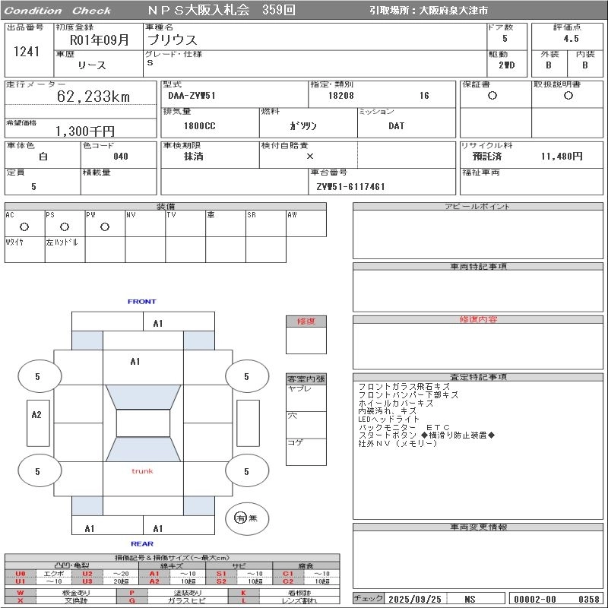Click the REAR label on diagram

(142, 543)
